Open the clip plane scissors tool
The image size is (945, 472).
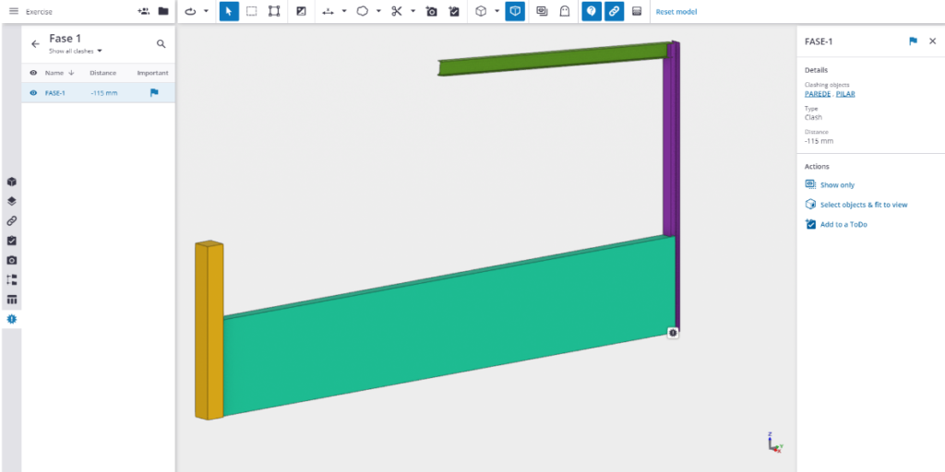coord(396,11)
